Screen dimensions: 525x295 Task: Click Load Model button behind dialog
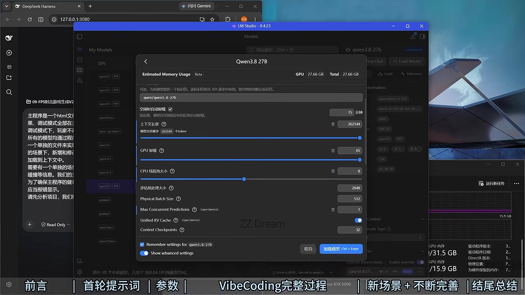point(406,61)
